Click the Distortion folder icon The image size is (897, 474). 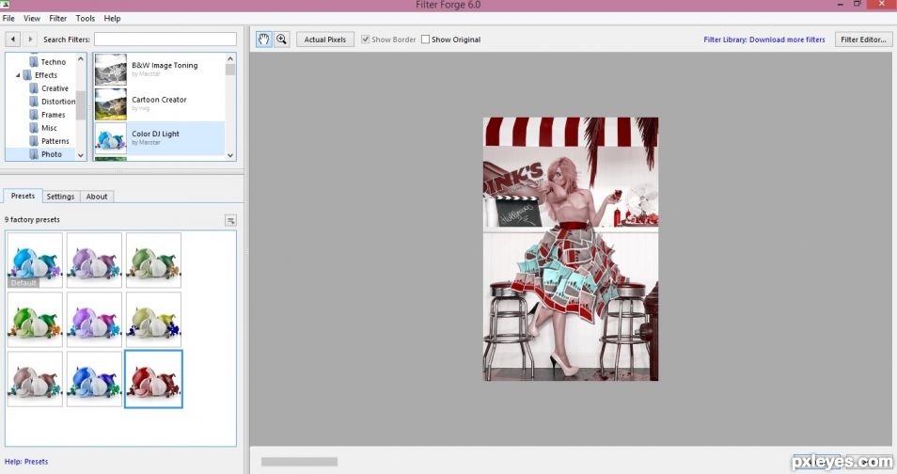click(x=34, y=102)
